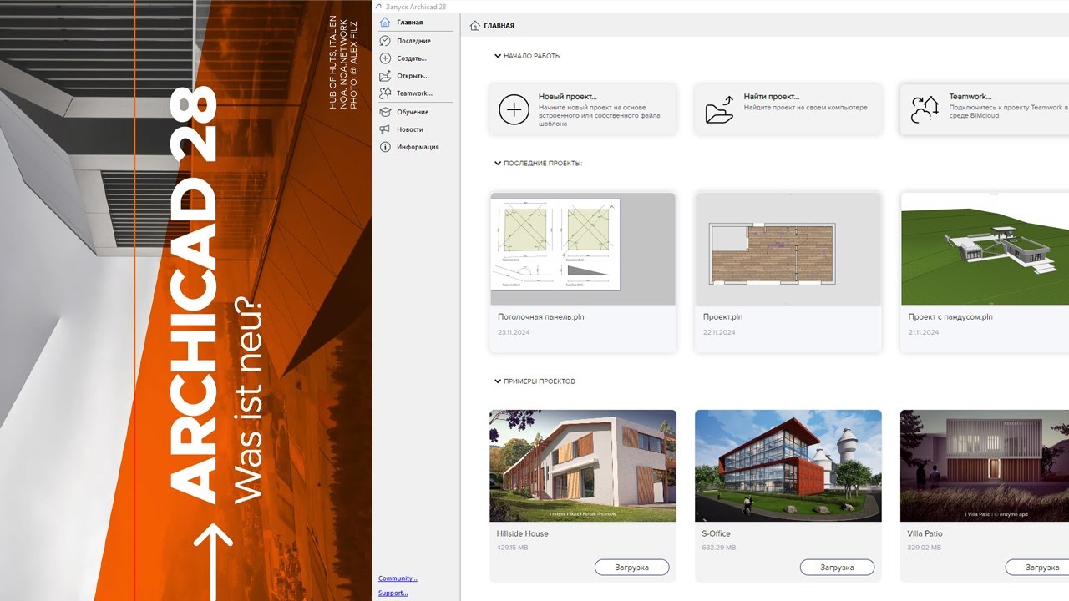Click the large plus icon for Новый проект

pyautogui.click(x=514, y=109)
